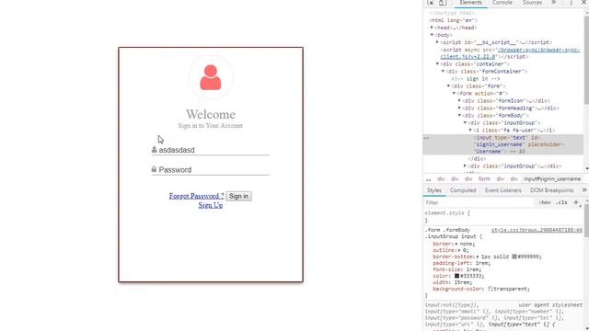Open the Event Listeners sidebar tab
This screenshot has height=331, width=589.
click(503, 190)
